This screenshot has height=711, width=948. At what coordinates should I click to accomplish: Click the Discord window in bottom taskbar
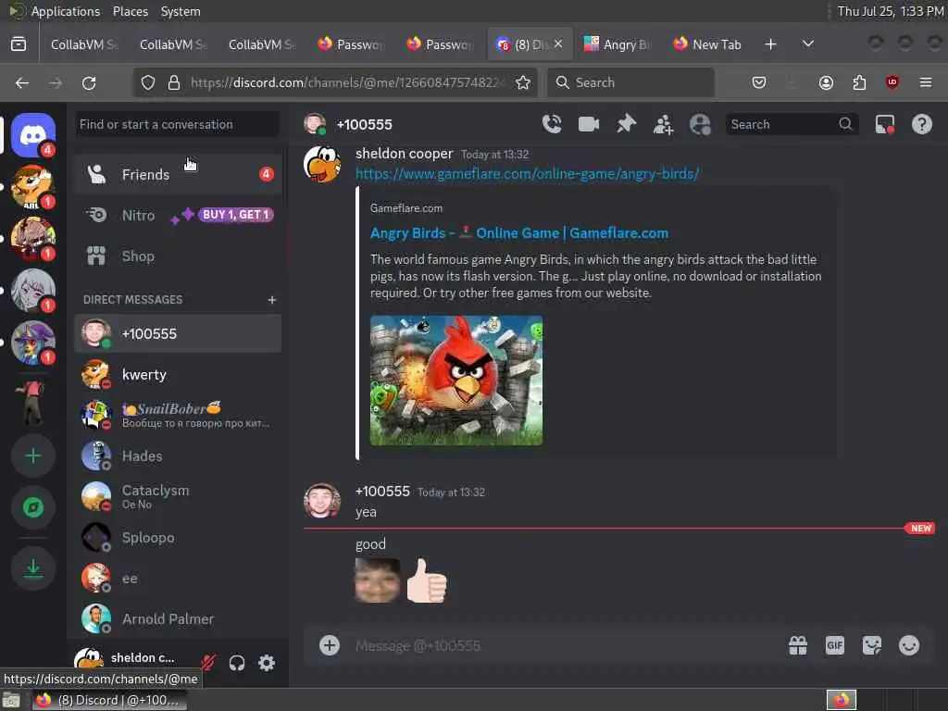tap(109, 700)
